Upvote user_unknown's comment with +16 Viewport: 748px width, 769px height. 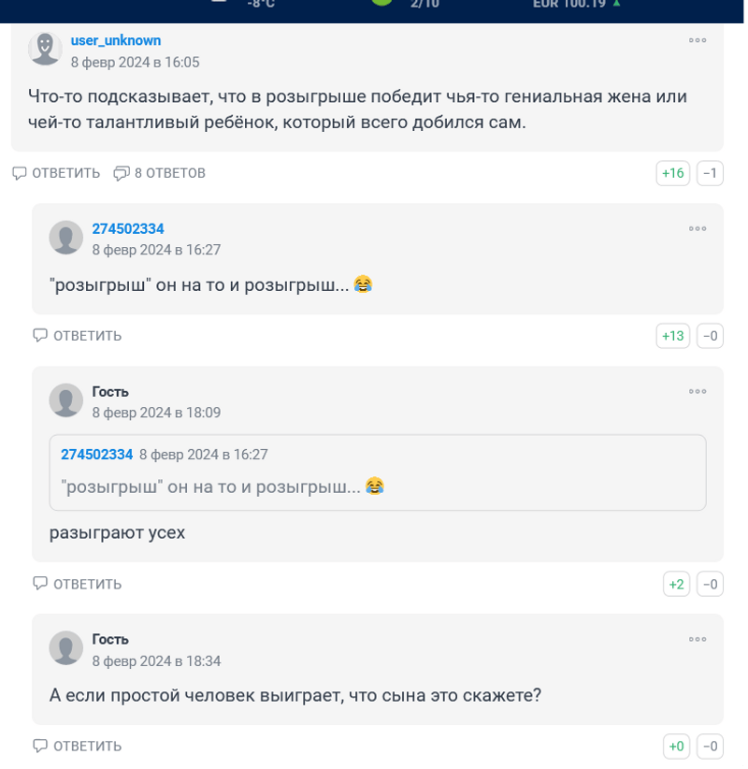click(x=672, y=173)
